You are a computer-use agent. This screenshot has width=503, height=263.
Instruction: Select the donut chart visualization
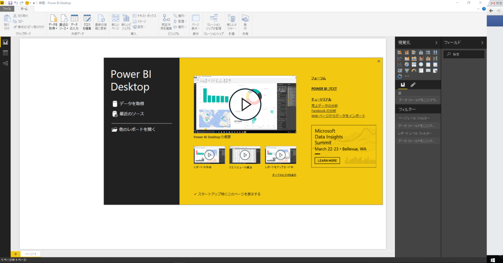click(x=400, y=76)
